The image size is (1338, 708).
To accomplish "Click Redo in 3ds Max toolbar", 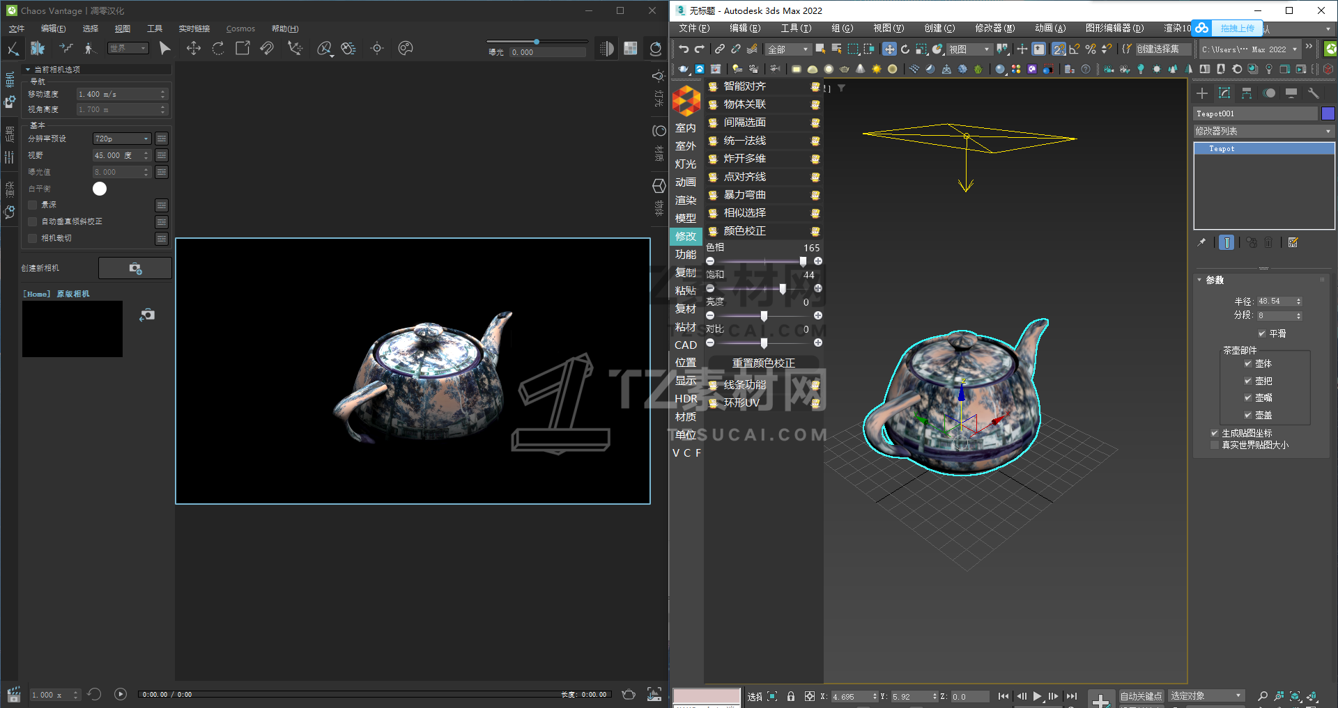I will [x=699, y=49].
